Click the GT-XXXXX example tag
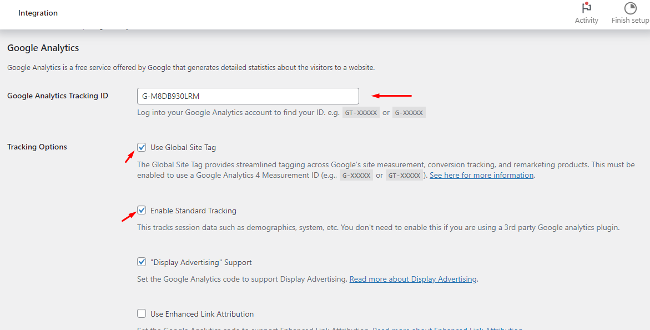This screenshot has height=330, width=650. (x=361, y=112)
